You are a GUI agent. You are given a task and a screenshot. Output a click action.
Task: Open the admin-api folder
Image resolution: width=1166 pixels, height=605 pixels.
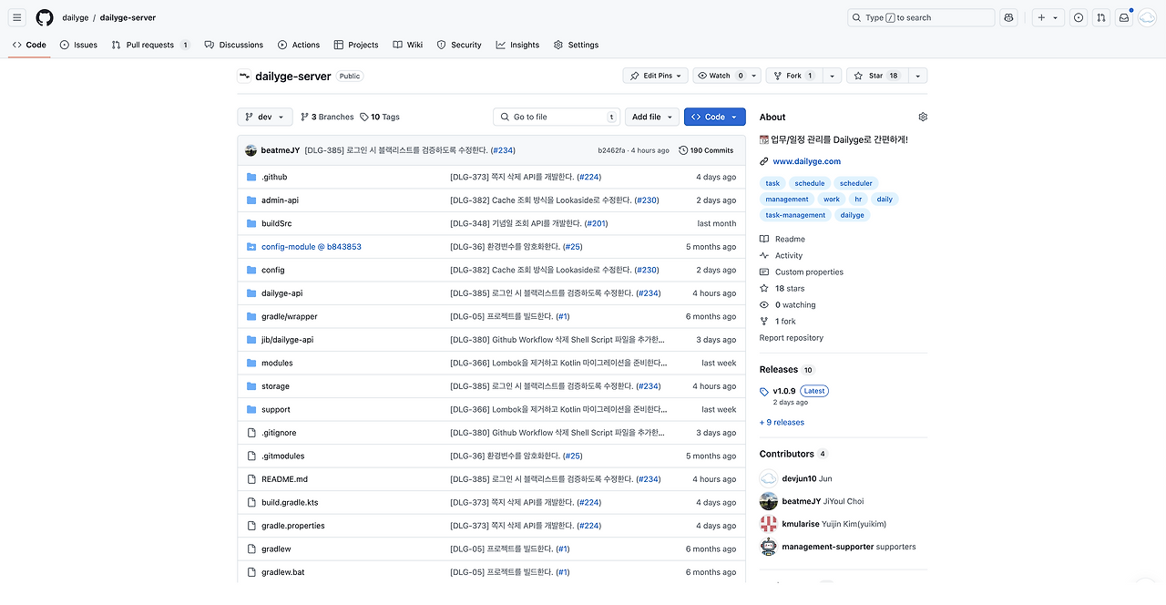click(280, 200)
